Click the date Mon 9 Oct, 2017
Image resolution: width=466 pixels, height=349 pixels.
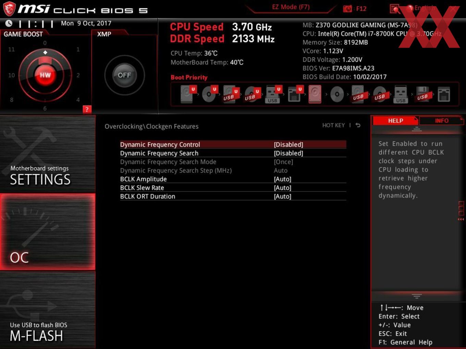tap(86, 23)
